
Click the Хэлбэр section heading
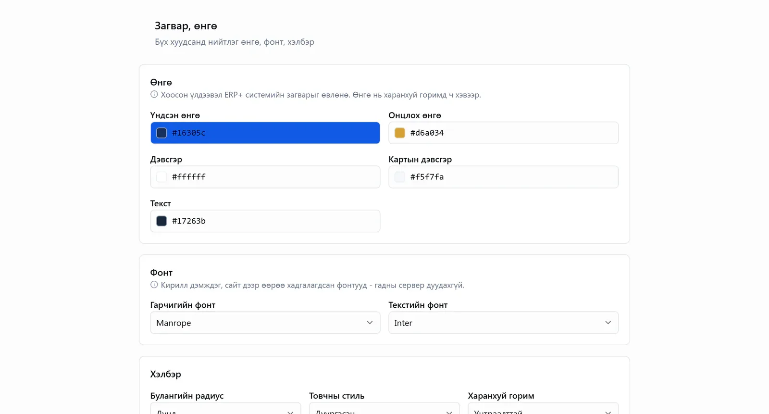[x=166, y=374]
